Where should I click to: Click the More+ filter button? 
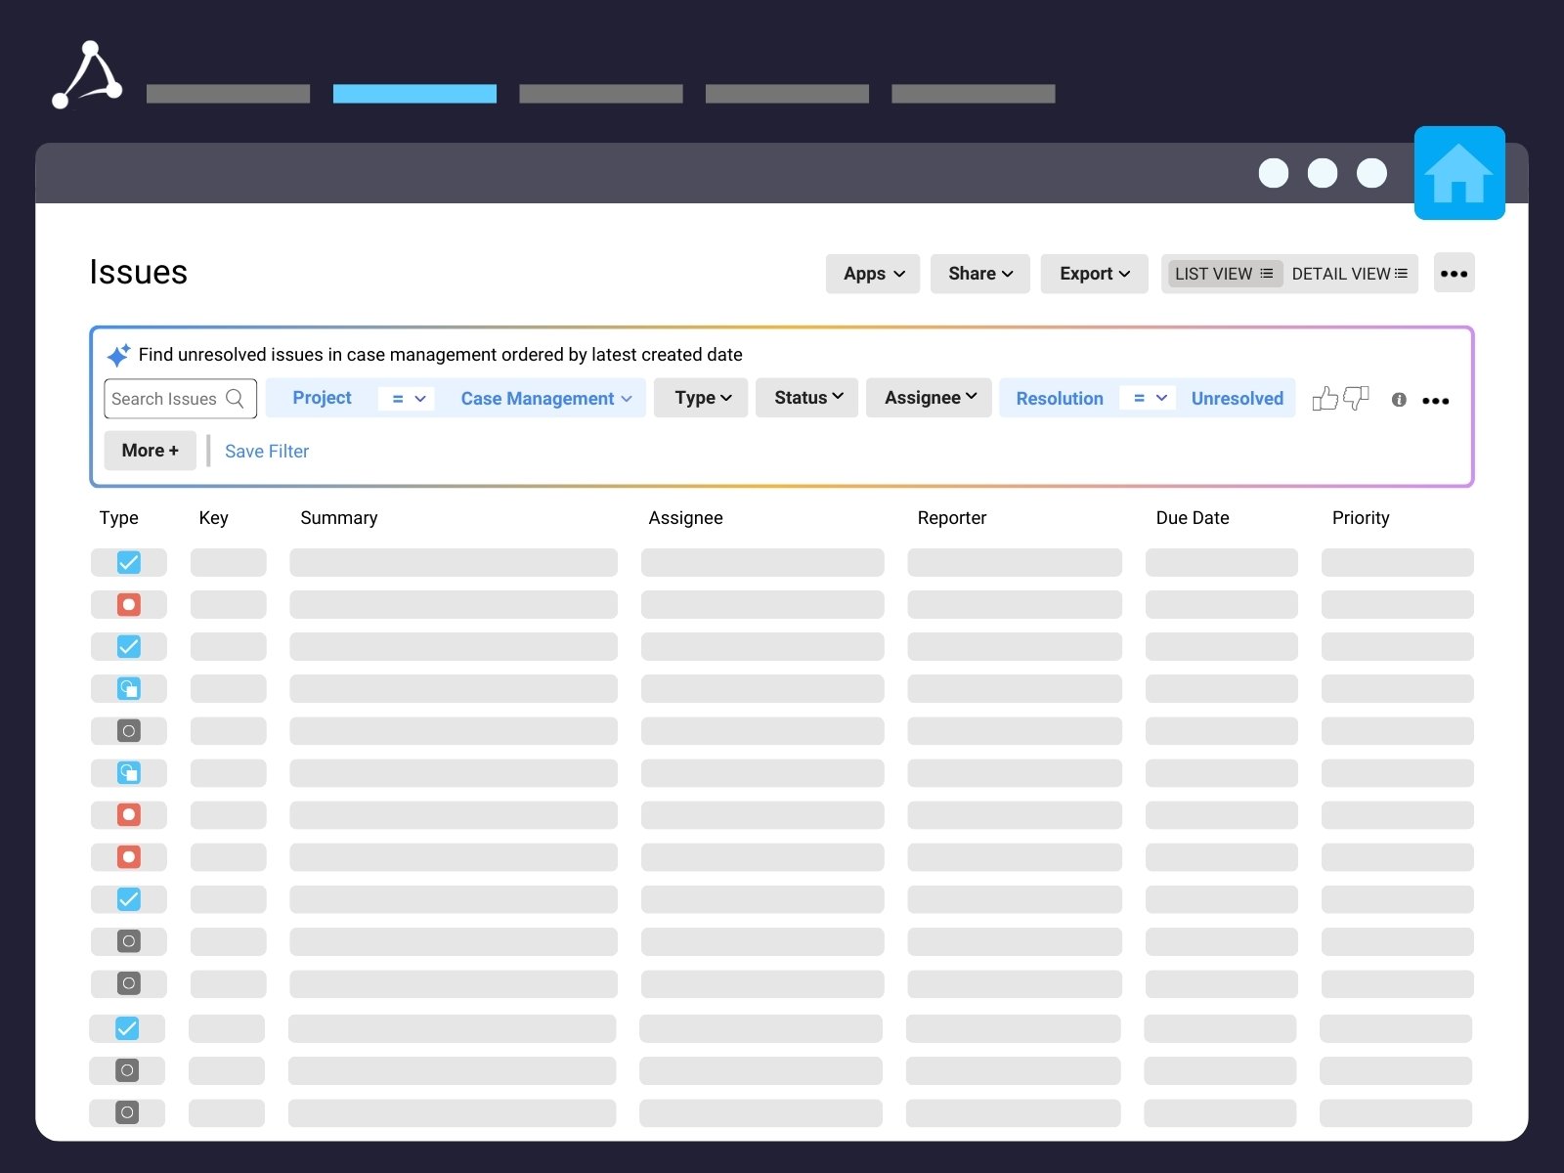tap(150, 451)
